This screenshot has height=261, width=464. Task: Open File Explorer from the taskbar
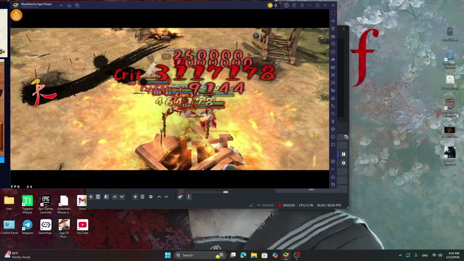[x=254, y=255]
